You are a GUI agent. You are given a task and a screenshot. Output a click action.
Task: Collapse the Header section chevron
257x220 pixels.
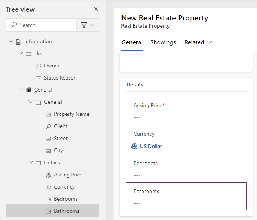tap(20, 53)
